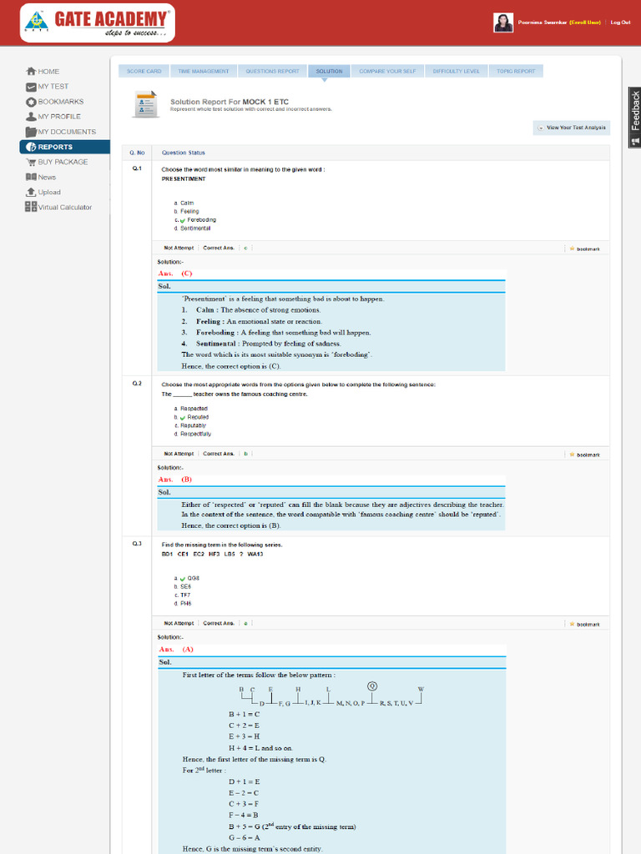
Task: Click the My Test envelope icon
Action: tap(31, 87)
